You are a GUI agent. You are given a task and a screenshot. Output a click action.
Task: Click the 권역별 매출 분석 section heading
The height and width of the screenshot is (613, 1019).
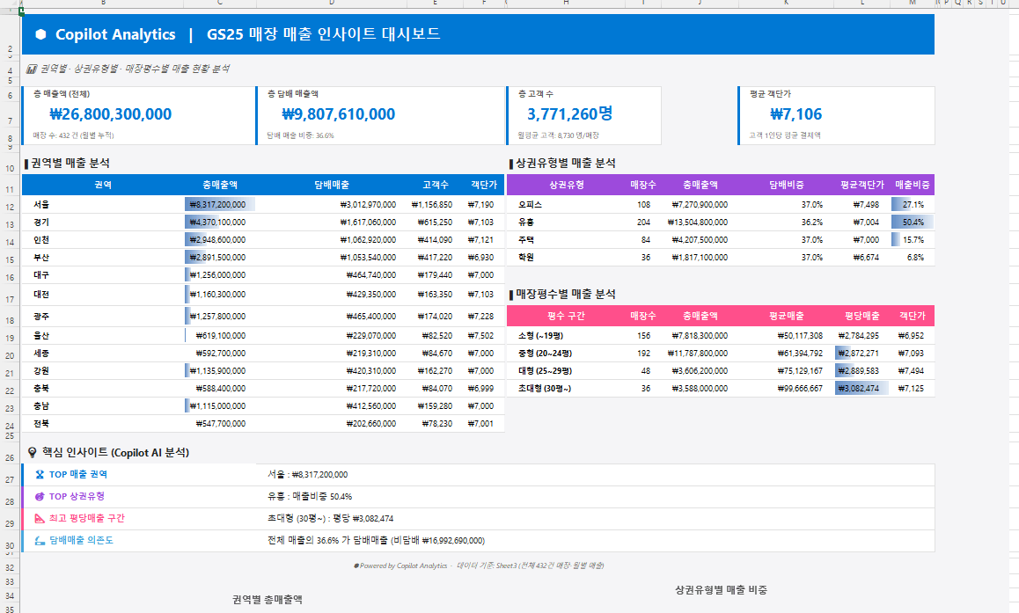click(70, 163)
